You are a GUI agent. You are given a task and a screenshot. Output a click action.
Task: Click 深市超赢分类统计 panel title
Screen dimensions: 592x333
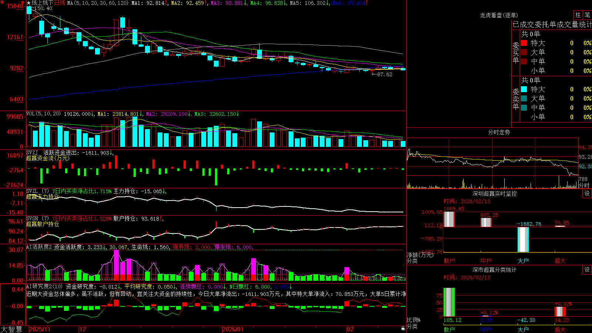click(x=494, y=270)
